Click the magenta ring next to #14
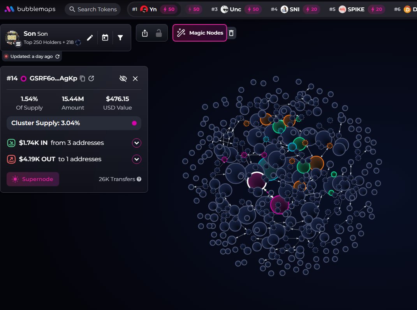Screen dimensions: 417x310 coord(23,78)
